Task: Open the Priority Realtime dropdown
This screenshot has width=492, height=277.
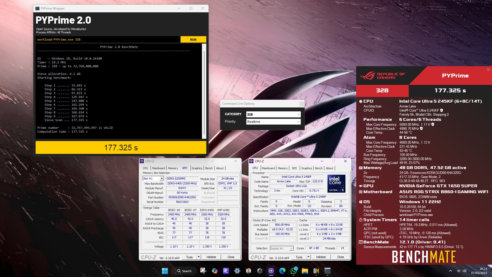Action: click(x=273, y=122)
